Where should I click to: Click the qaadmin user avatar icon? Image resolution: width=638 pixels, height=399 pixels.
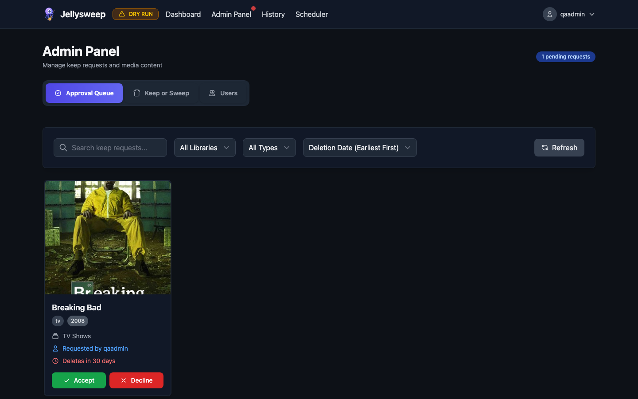click(x=550, y=14)
